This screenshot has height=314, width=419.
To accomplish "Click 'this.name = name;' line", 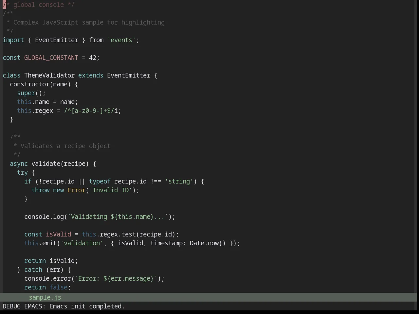I will tap(47, 102).
